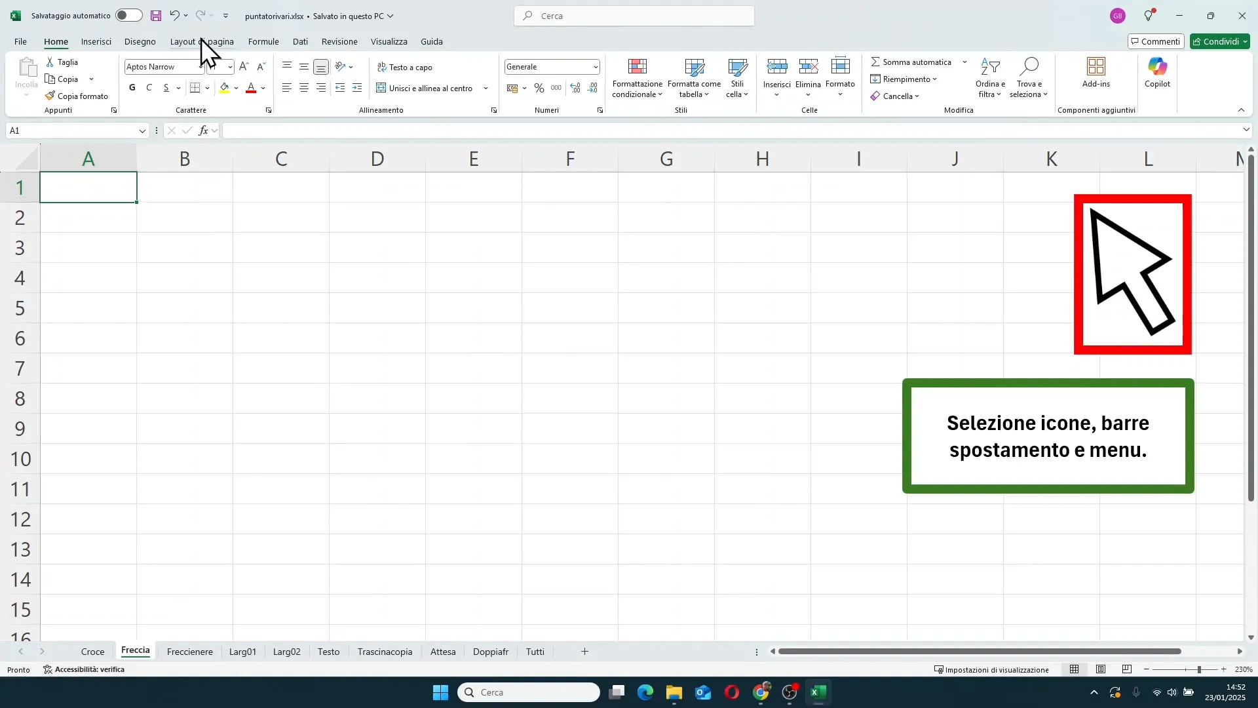Click the formula bar input field
Image resolution: width=1258 pixels, height=708 pixels.
[x=731, y=130]
